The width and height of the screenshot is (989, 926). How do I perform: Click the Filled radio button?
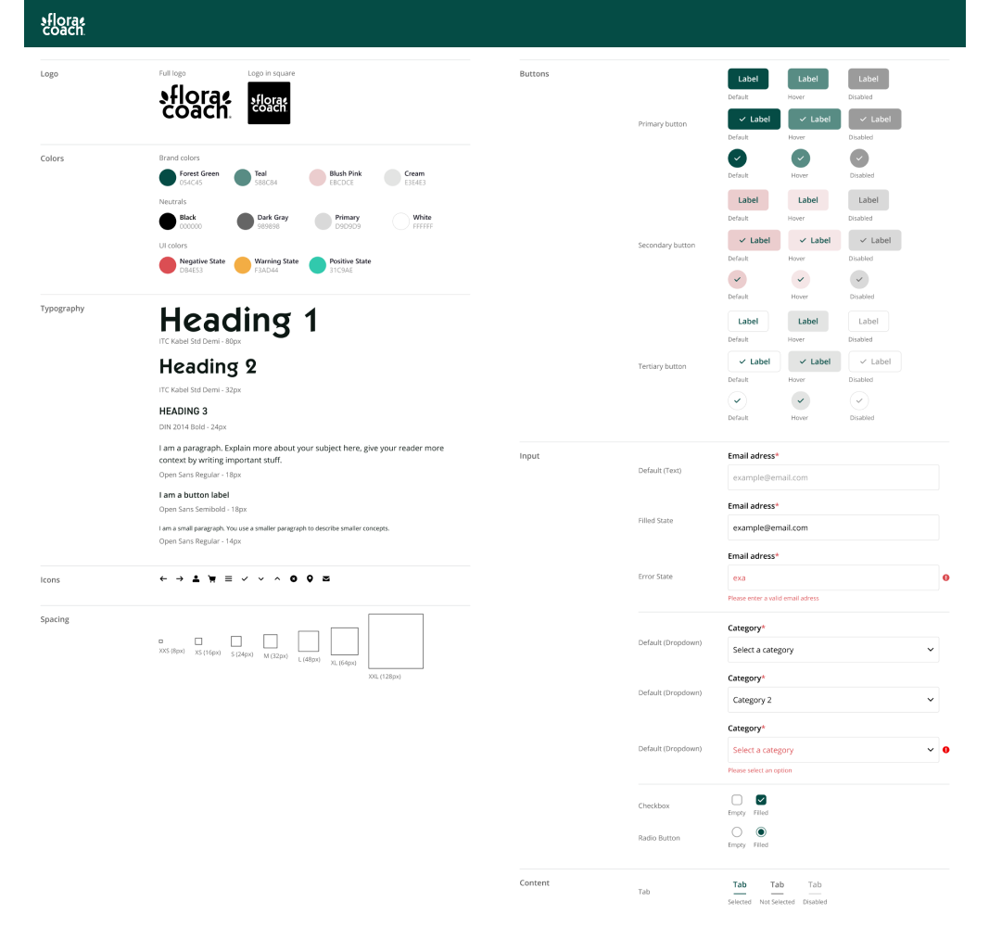[761, 832]
